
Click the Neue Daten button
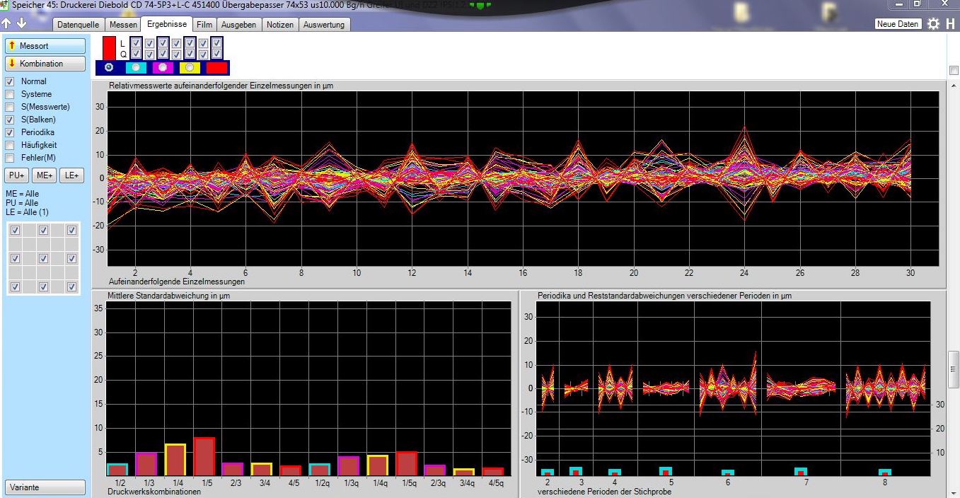click(898, 24)
